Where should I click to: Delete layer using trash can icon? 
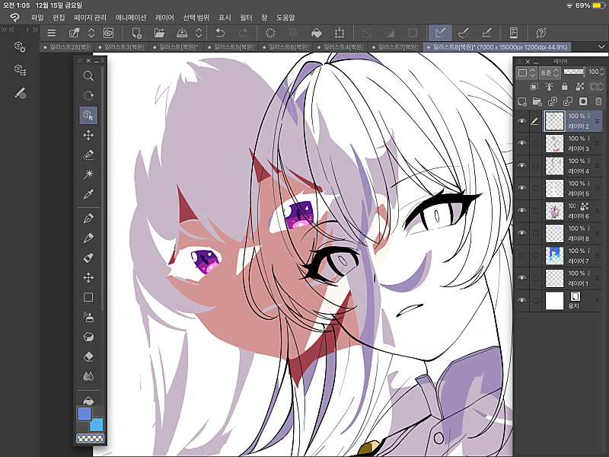[598, 101]
